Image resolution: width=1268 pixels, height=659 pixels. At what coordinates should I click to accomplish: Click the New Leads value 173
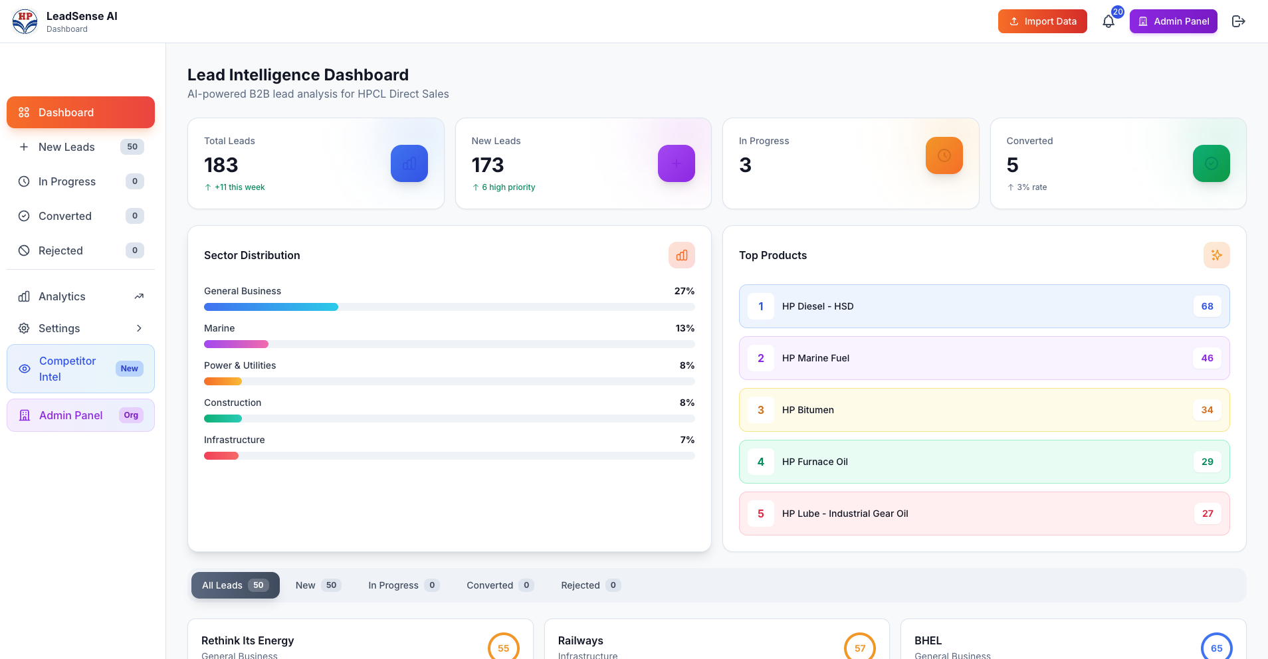click(488, 165)
